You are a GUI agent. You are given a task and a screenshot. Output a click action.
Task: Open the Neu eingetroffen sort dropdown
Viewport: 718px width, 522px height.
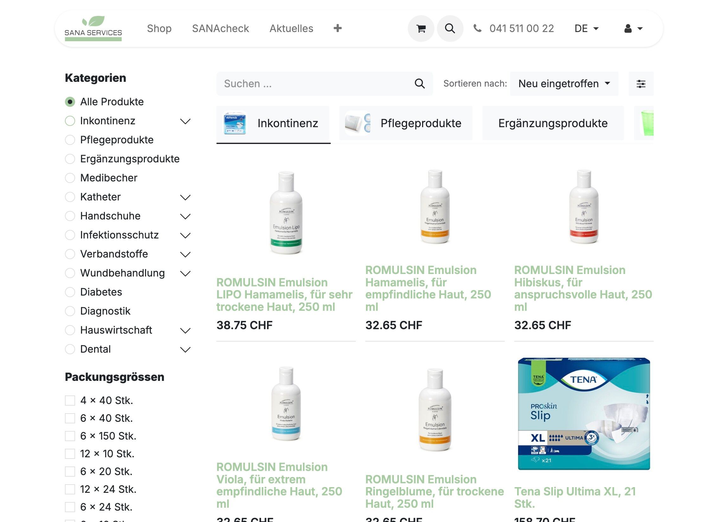click(564, 84)
